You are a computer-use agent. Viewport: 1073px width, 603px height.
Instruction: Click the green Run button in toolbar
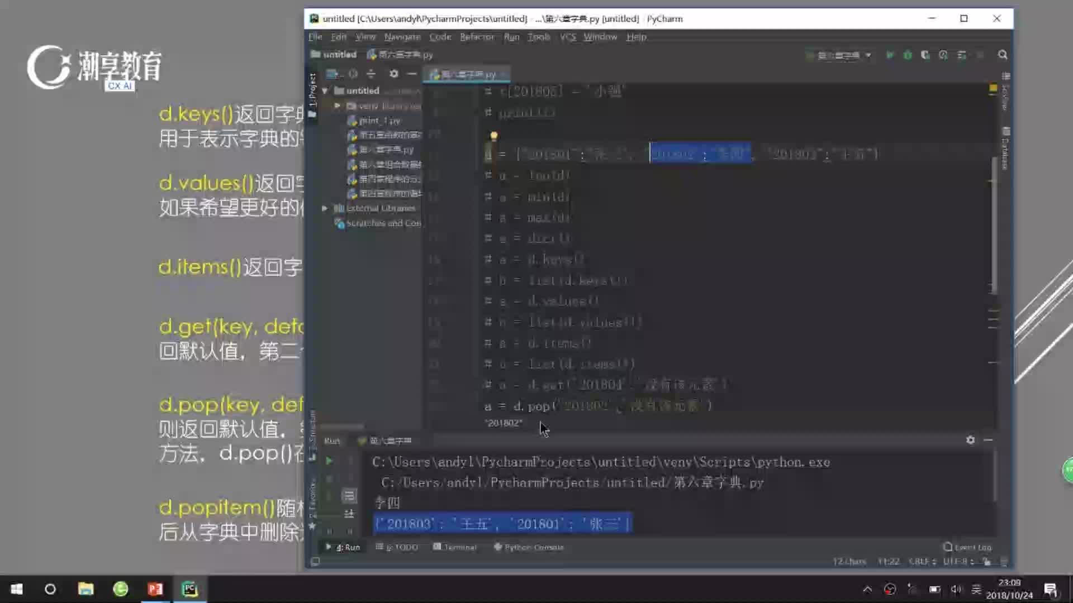pyautogui.click(x=890, y=55)
